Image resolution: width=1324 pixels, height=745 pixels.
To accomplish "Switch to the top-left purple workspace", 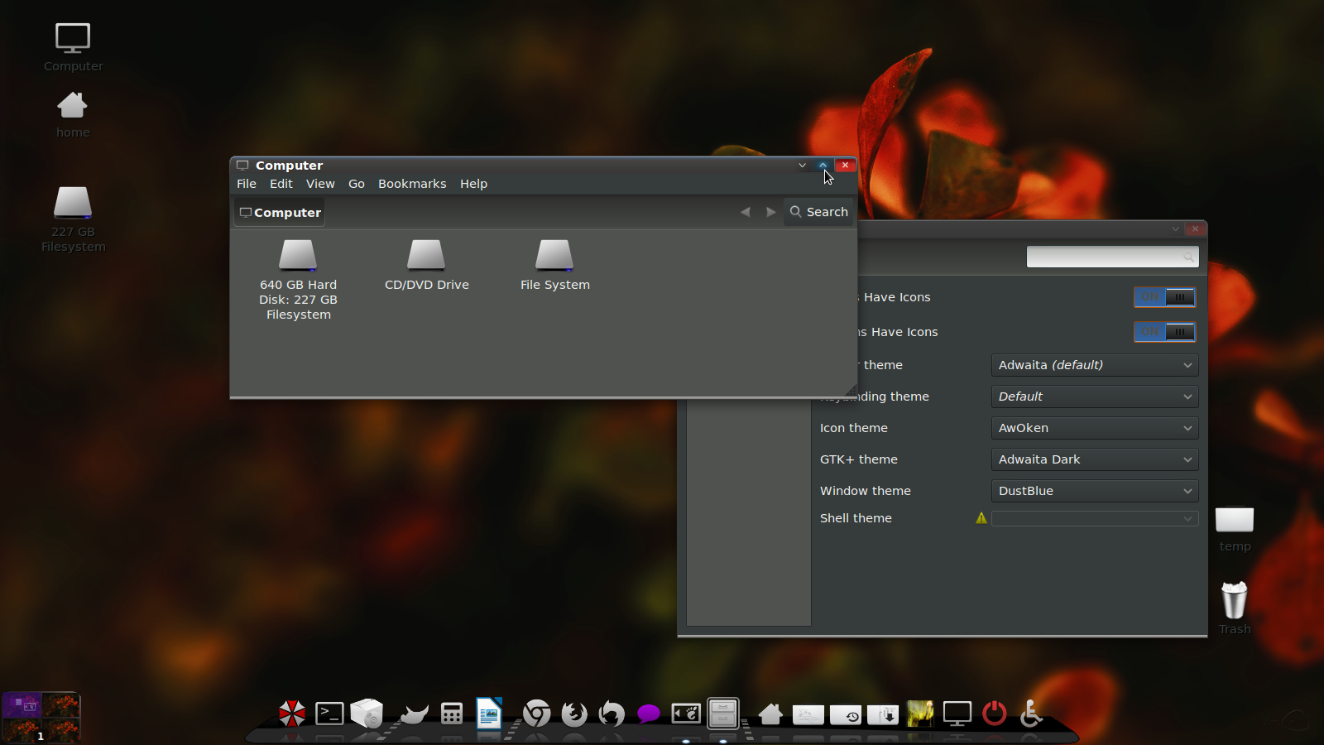I will point(22,705).
